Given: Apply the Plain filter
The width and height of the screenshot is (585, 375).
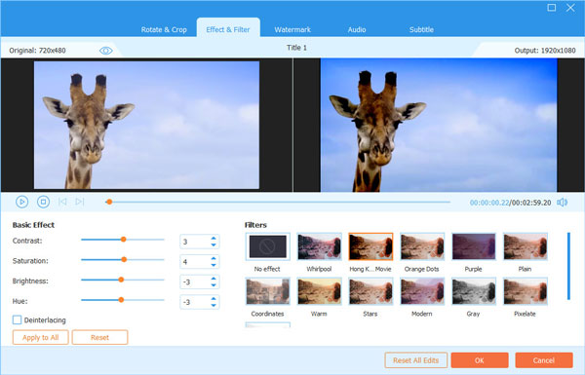Looking at the screenshot, I should point(526,246).
